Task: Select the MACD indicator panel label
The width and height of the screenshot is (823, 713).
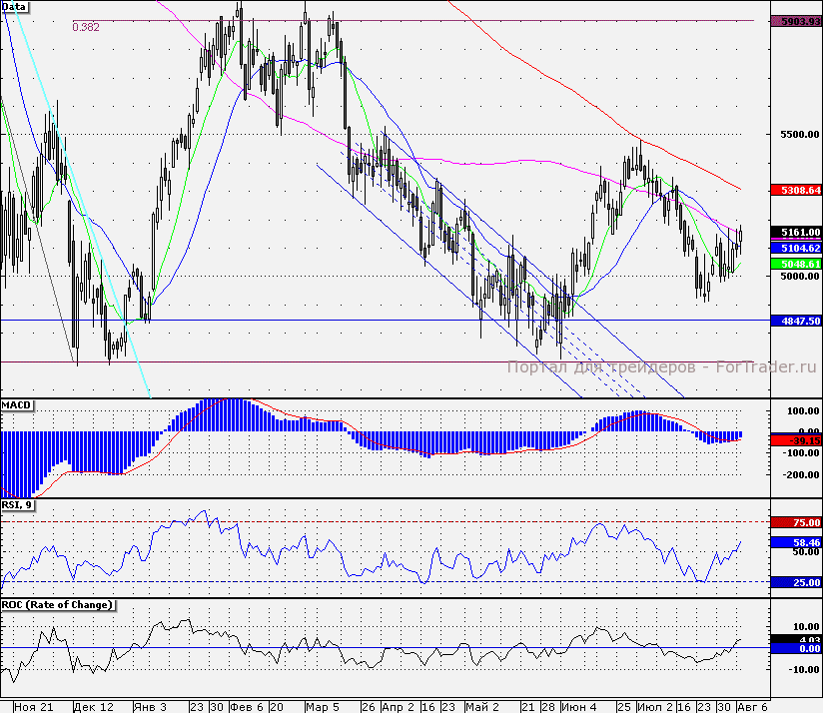Action: pyautogui.click(x=18, y=404)
